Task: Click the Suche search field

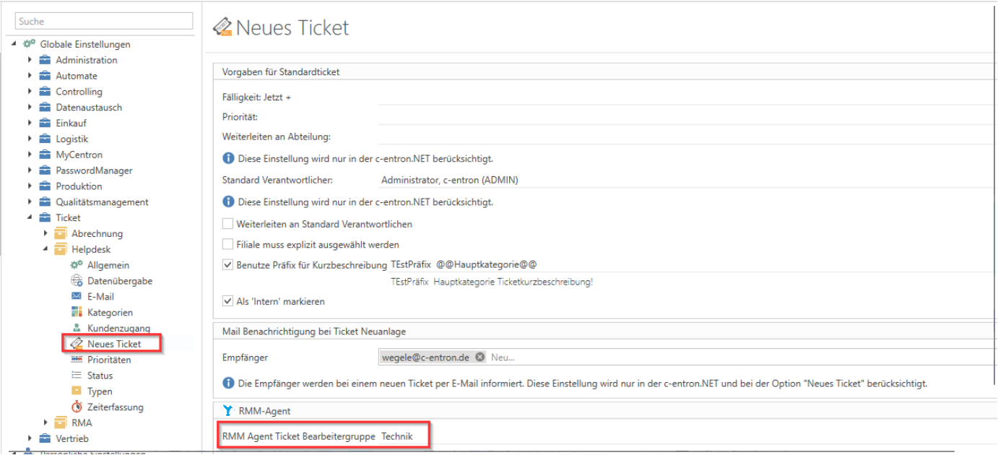Action: 104,22
